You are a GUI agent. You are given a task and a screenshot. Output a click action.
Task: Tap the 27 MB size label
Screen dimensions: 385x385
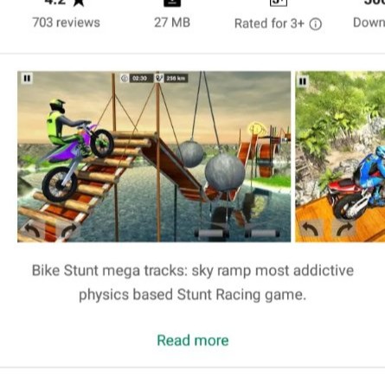tap(172, 22)
